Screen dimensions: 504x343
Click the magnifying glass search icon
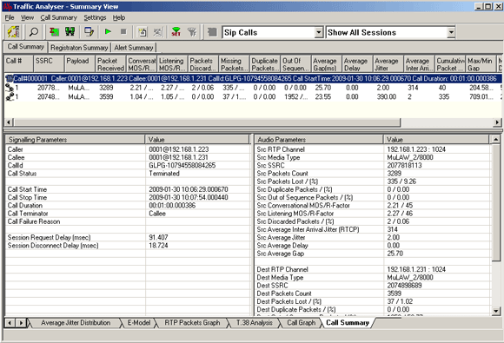pyautogui.click(x=33, y=32)
